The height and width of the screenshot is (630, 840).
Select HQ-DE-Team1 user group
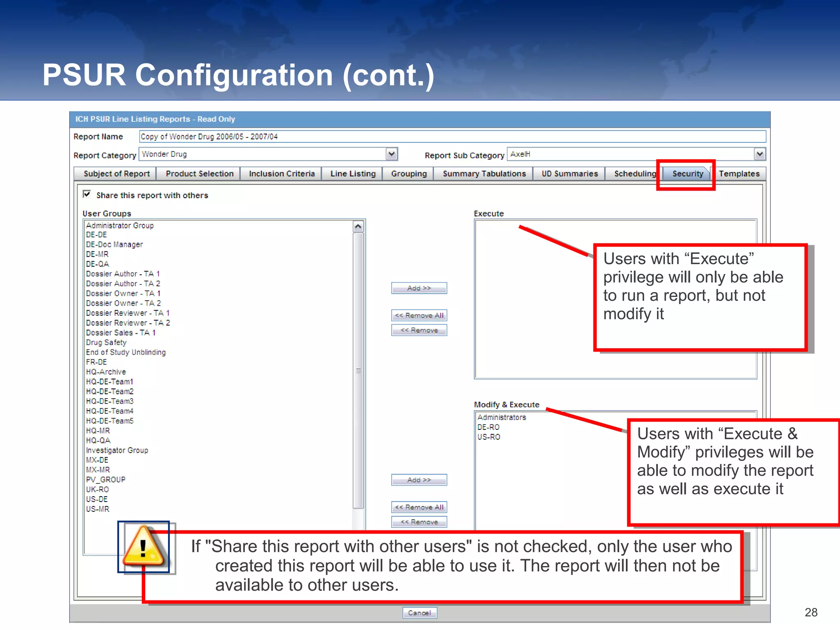[110, 381]
